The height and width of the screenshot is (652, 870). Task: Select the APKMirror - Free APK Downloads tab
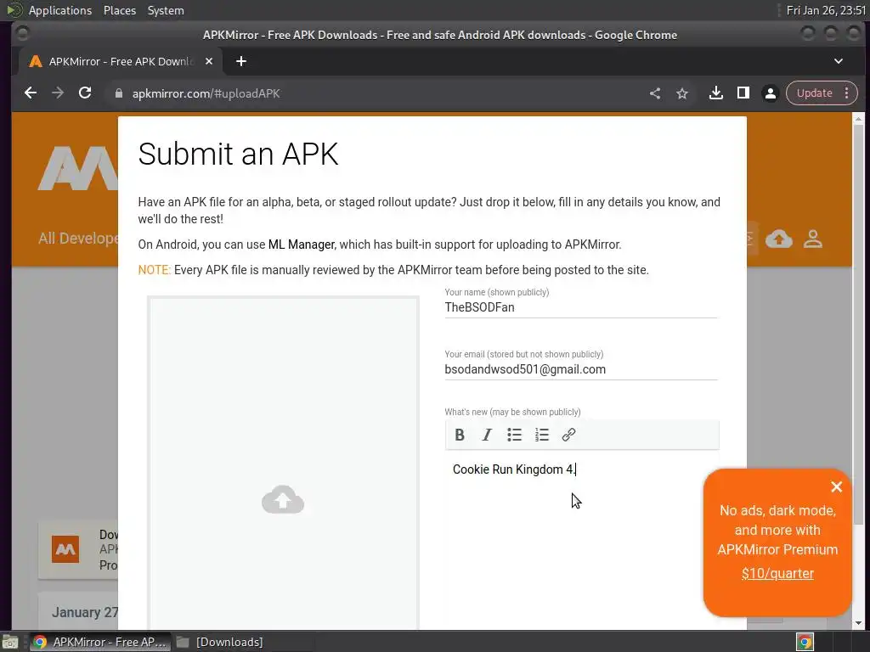pyautogui.click(x=121, y=61)
